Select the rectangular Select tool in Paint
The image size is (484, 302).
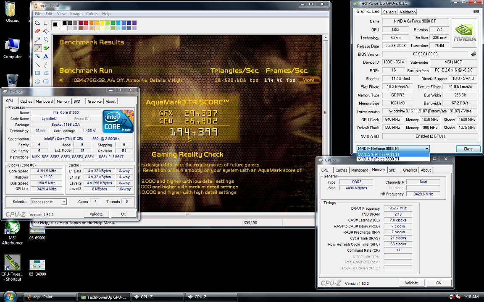pyautogui.click(x=46, y=23)
